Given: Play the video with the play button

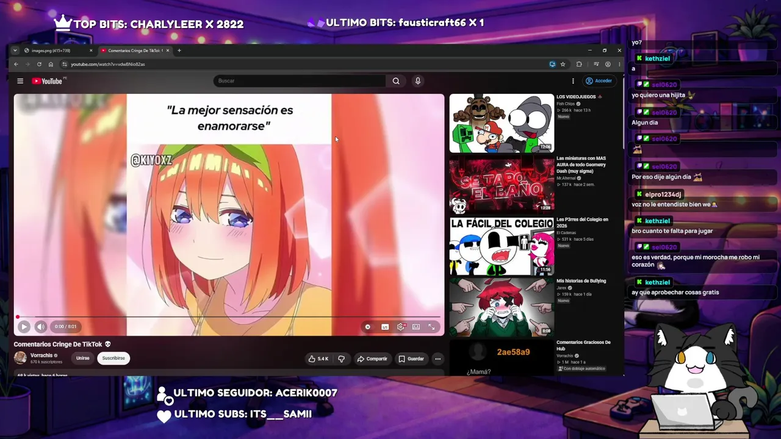Looking at the screenshot, I should coord(24,327).
